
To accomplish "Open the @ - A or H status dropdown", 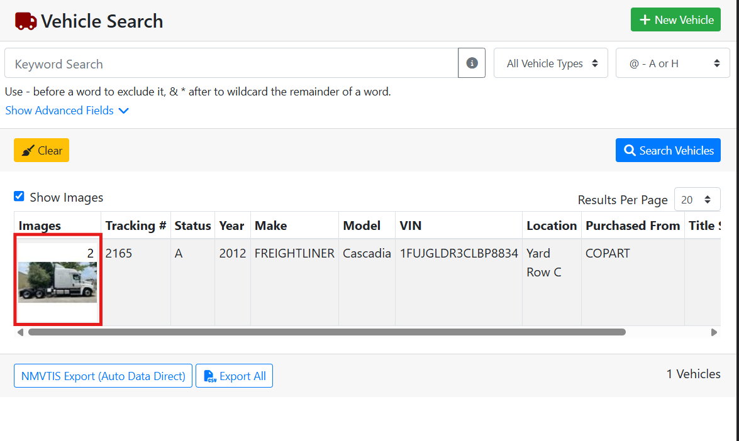I will click(672, 63).
